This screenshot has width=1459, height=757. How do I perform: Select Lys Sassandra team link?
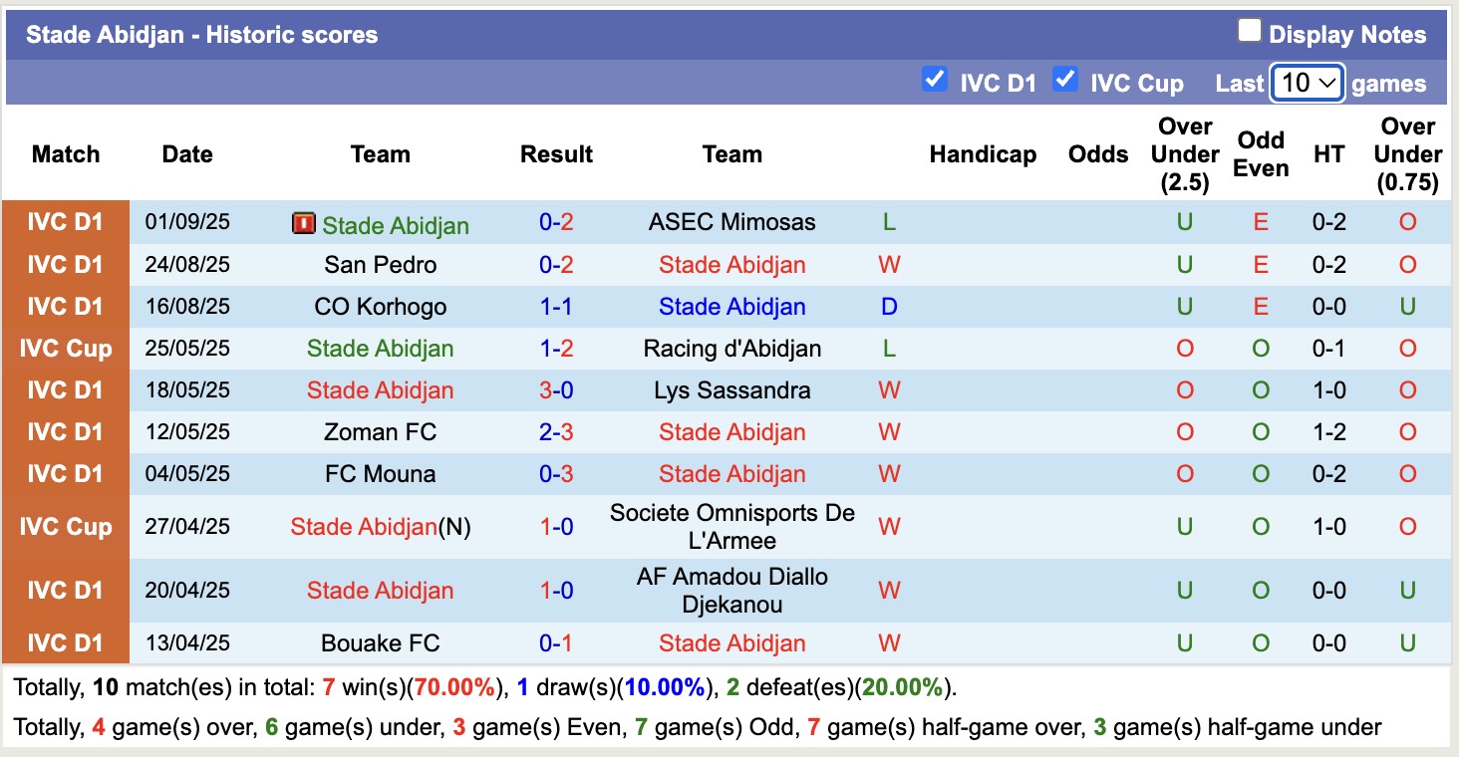coord(731,390)
